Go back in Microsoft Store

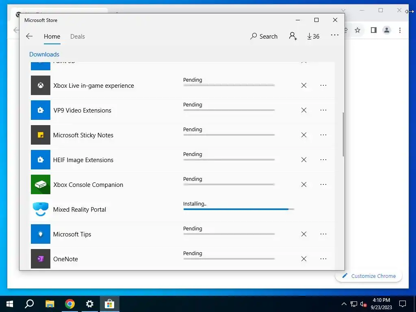29,36
